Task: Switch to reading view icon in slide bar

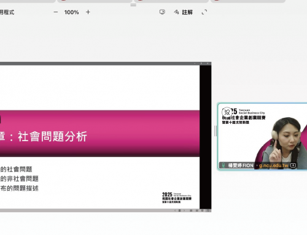Action: point(202,210)
